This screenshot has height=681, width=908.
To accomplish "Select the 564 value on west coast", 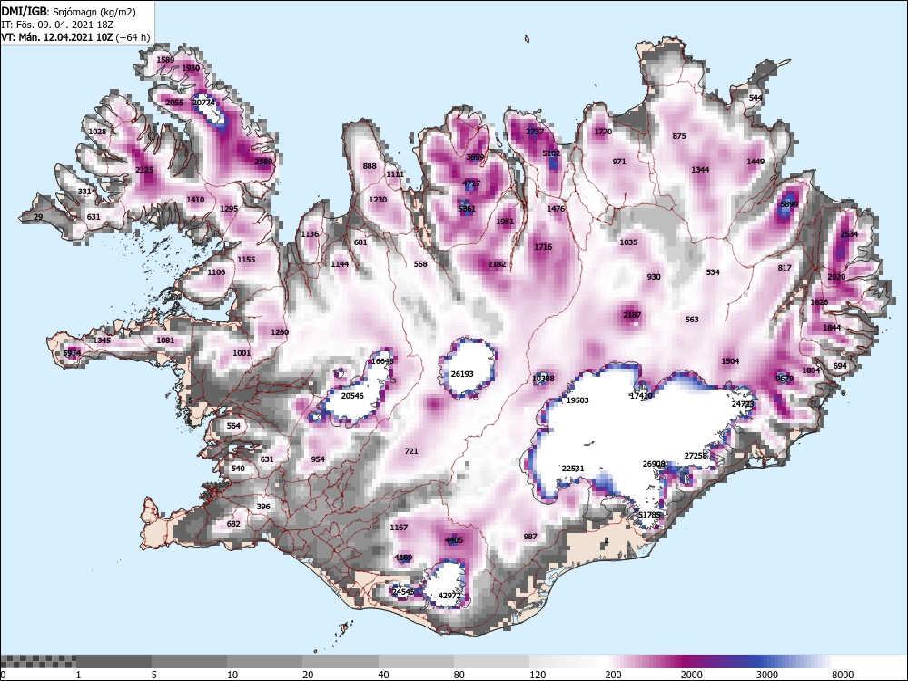I will click(233, 426).
